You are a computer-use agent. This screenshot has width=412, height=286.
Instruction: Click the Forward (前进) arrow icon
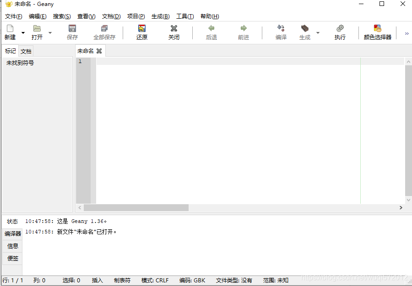tap(244, 28)
